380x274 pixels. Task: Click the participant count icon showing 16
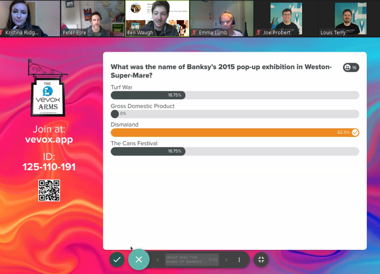(351, 67)
